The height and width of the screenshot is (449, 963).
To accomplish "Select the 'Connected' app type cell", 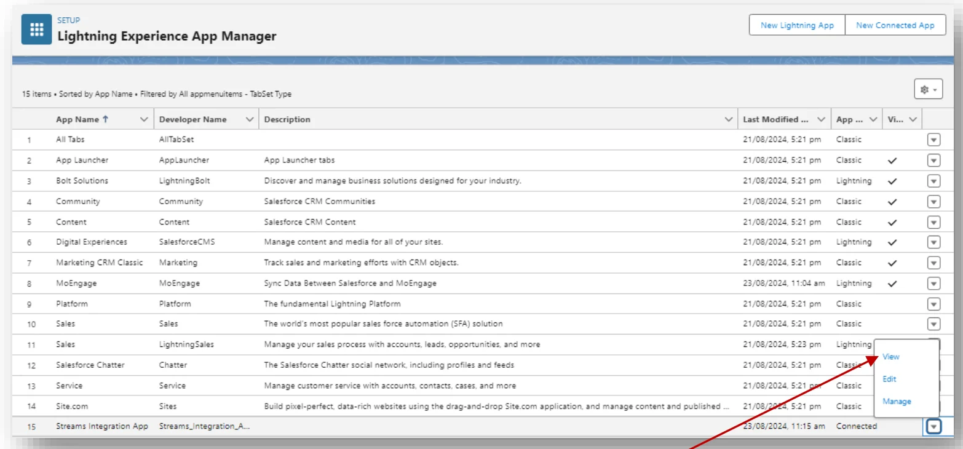I will click(x=857, y=426).
